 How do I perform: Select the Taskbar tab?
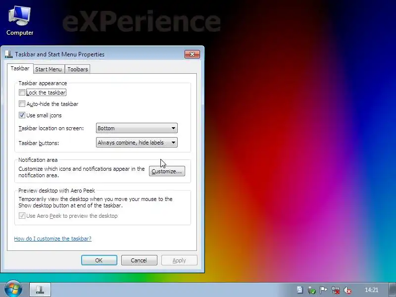[x=20, y=69]
